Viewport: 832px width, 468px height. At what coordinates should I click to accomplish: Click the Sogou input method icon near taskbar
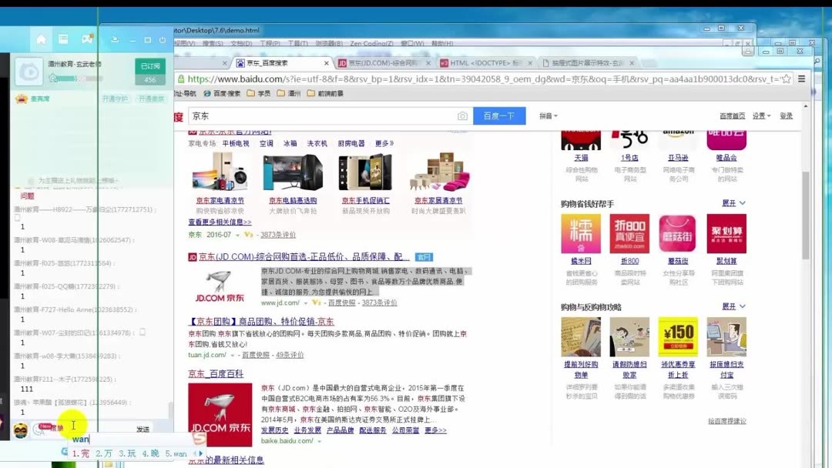tap(198, 440)
